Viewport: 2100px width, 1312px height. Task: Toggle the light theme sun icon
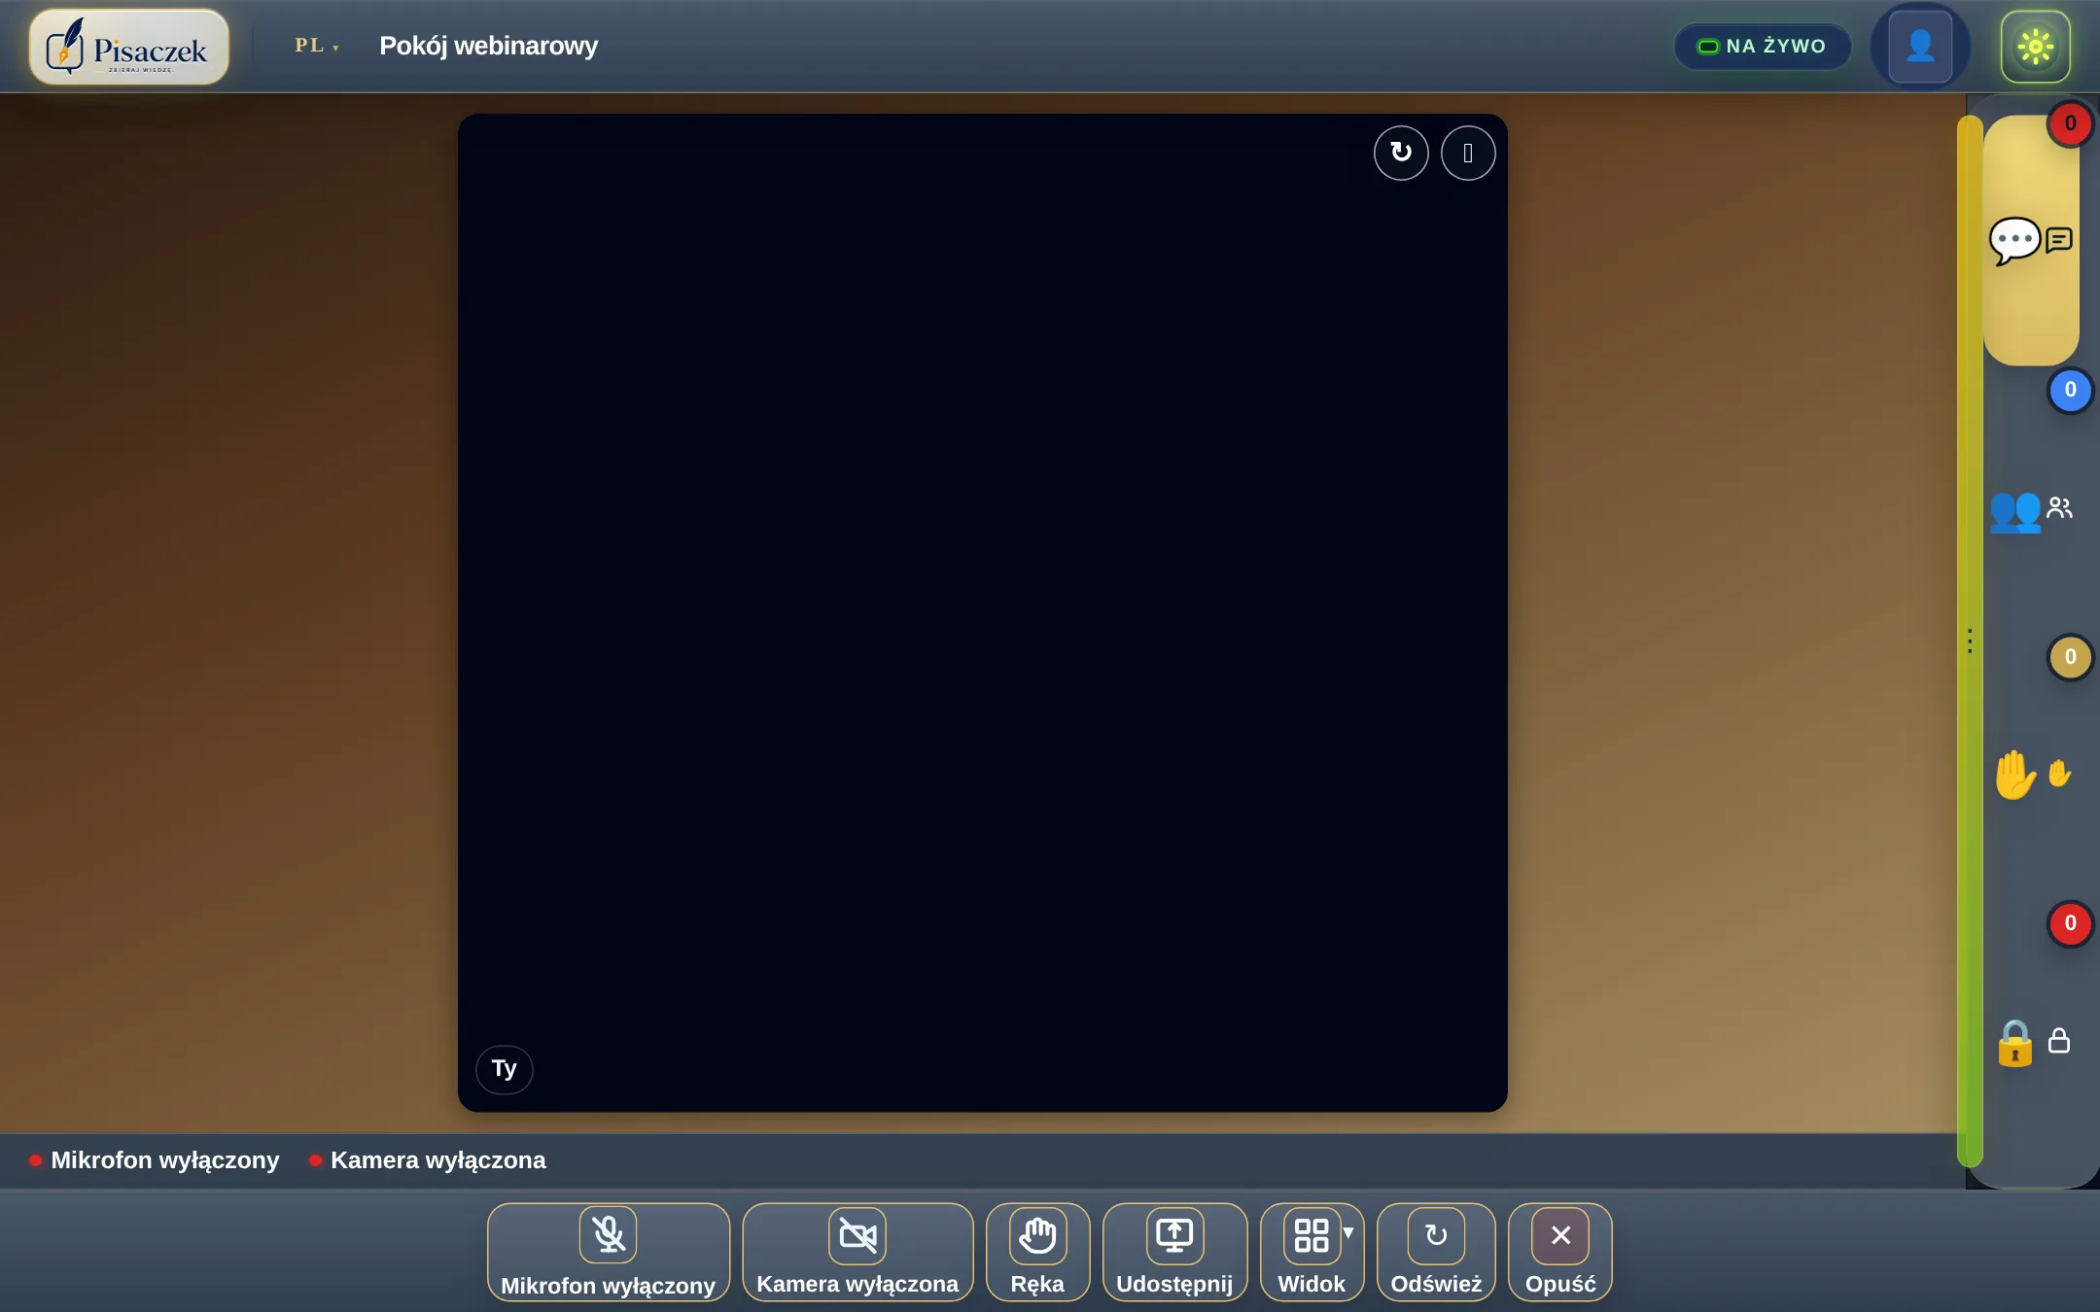tap(2035, 46)
